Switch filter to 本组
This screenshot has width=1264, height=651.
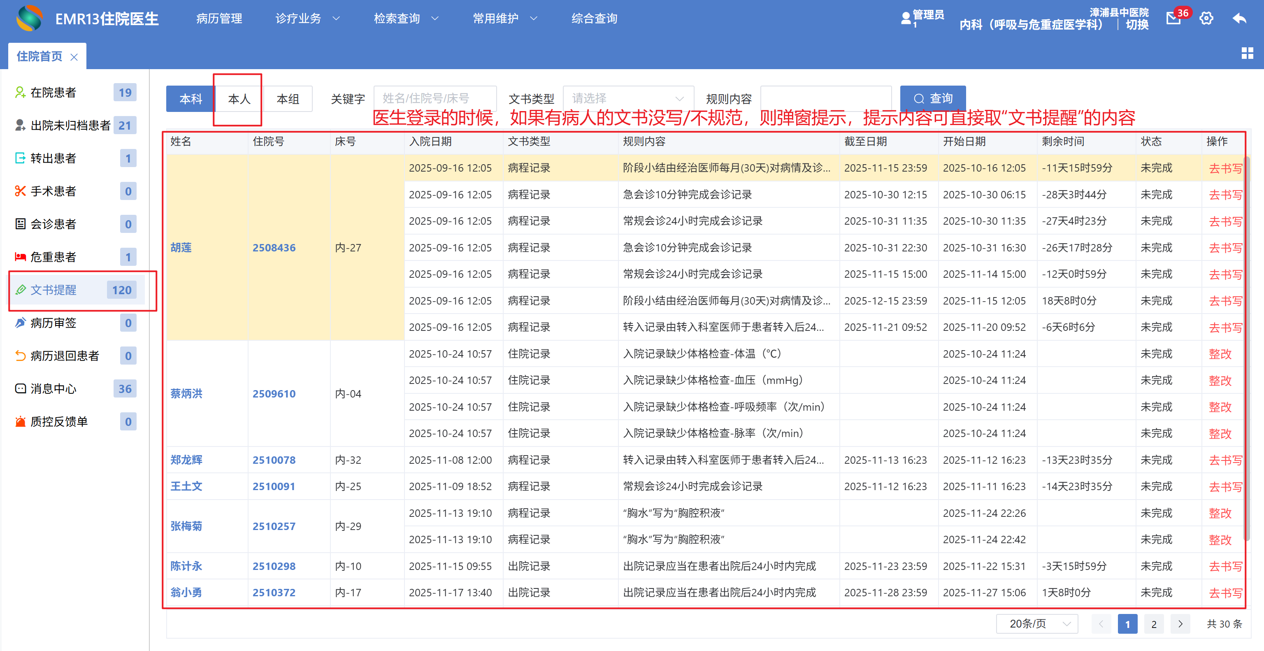(x=288, y=99)
